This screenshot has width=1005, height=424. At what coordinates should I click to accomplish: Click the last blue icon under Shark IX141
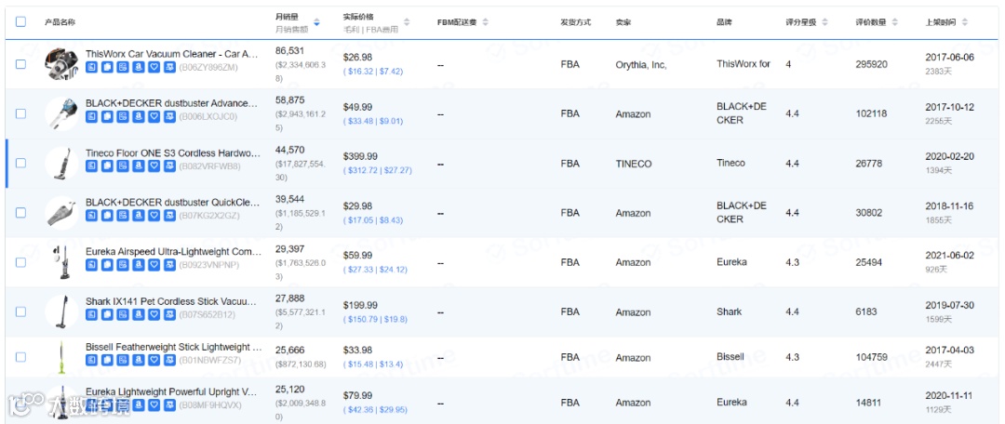tap(169, 314)
